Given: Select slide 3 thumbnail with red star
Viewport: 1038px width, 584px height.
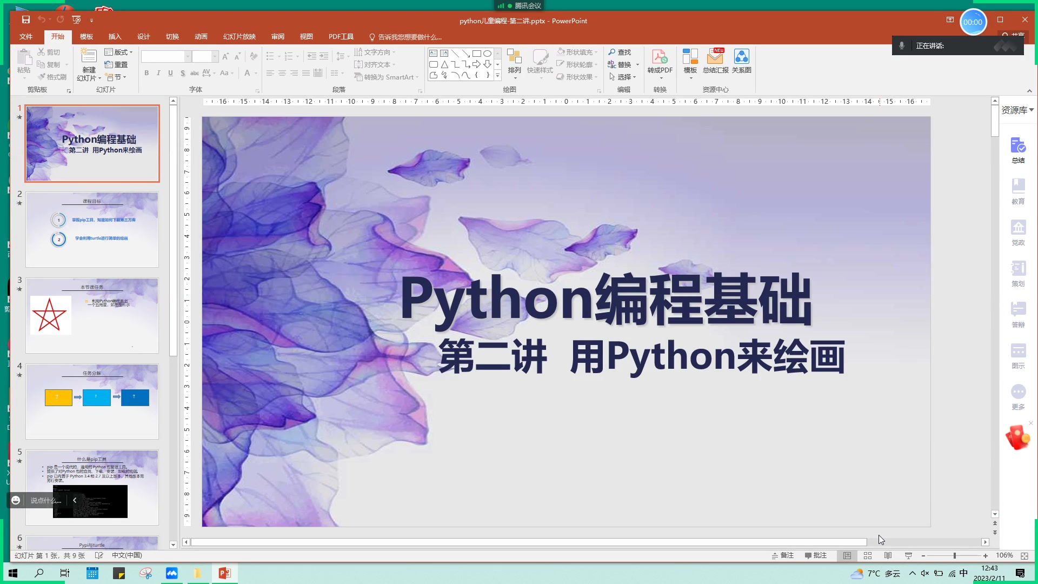Looking at the screenshot, I should (x=92, y=315).
